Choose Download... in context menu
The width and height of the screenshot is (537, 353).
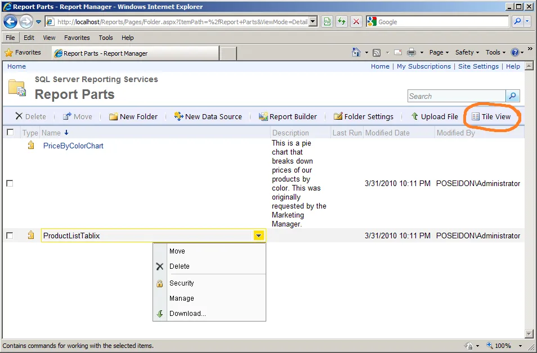(x=209, y=313)
